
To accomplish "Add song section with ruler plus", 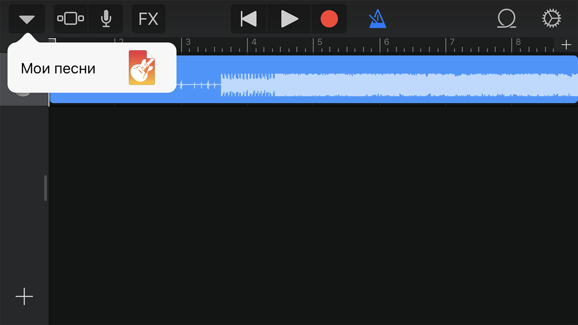I will pos(566,45).
